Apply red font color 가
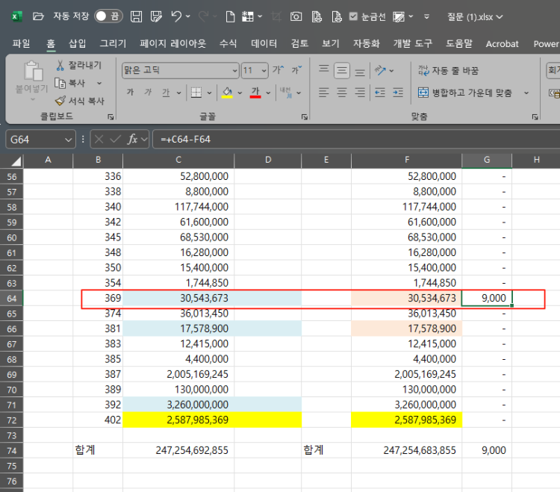The image size is (560, 492). (x=255, y=93)
